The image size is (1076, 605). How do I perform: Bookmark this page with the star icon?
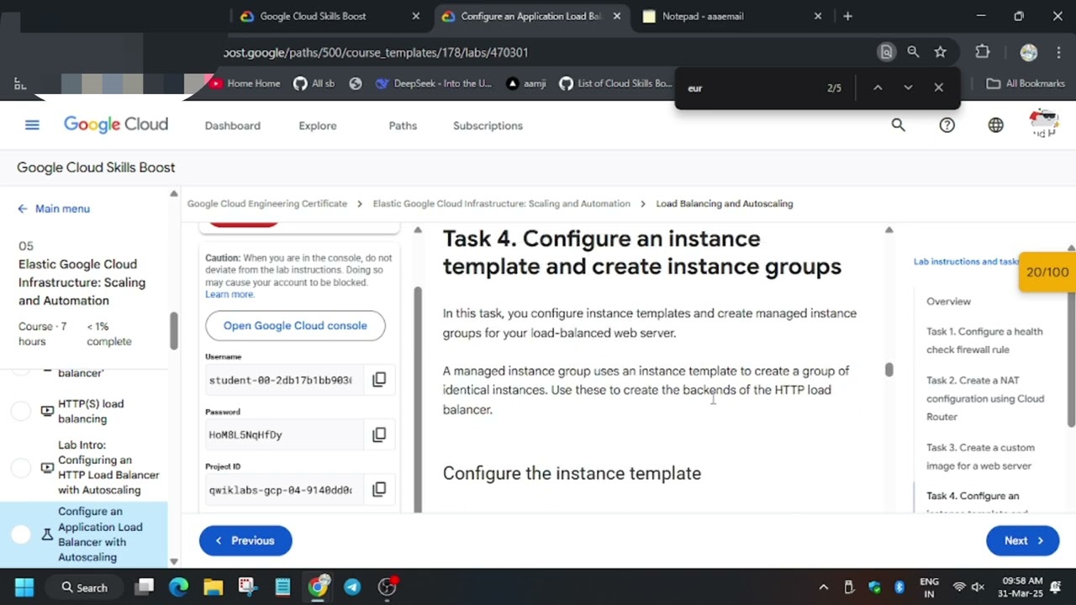(x=940, y=52)
